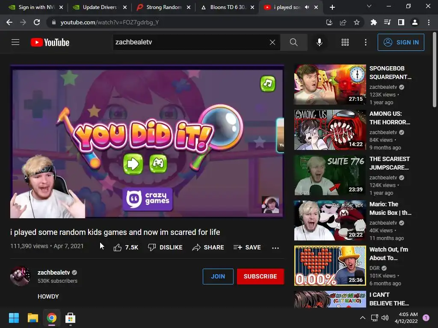Click the address bar URL

pyautogui.click(x=109, y=22)
